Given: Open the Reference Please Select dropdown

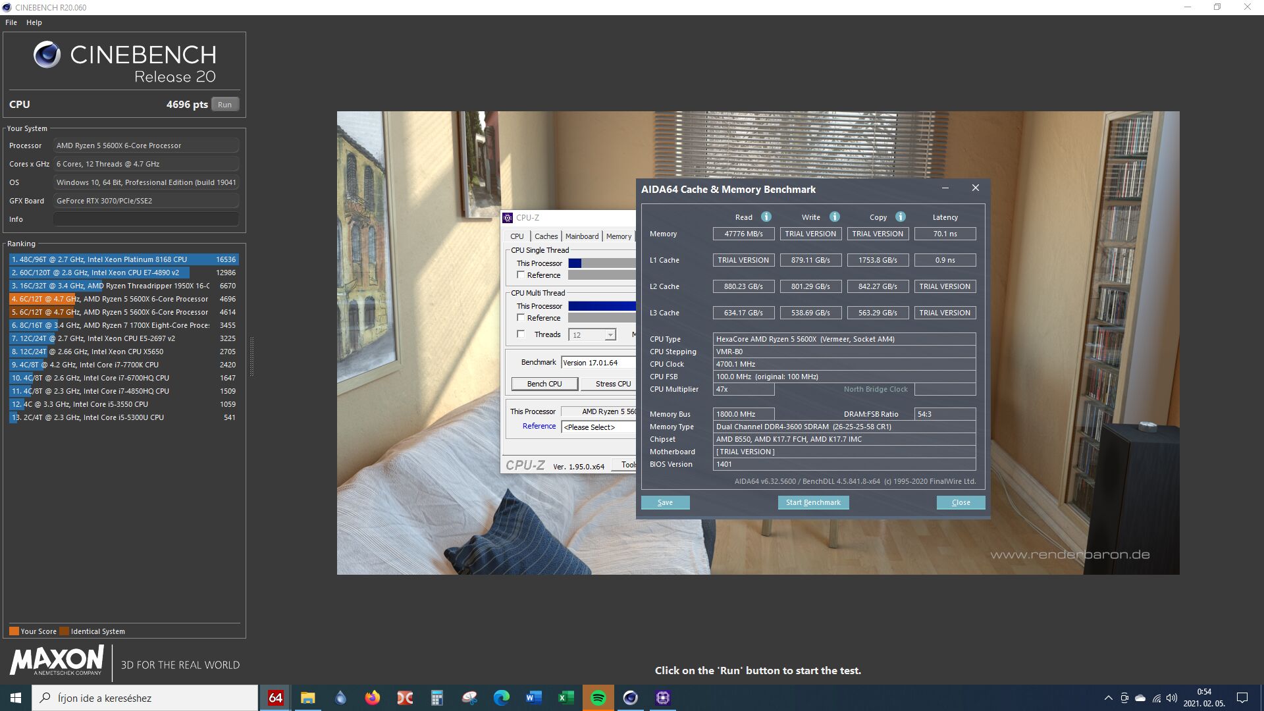Looking at the screenshot, I should click(598, 427).
